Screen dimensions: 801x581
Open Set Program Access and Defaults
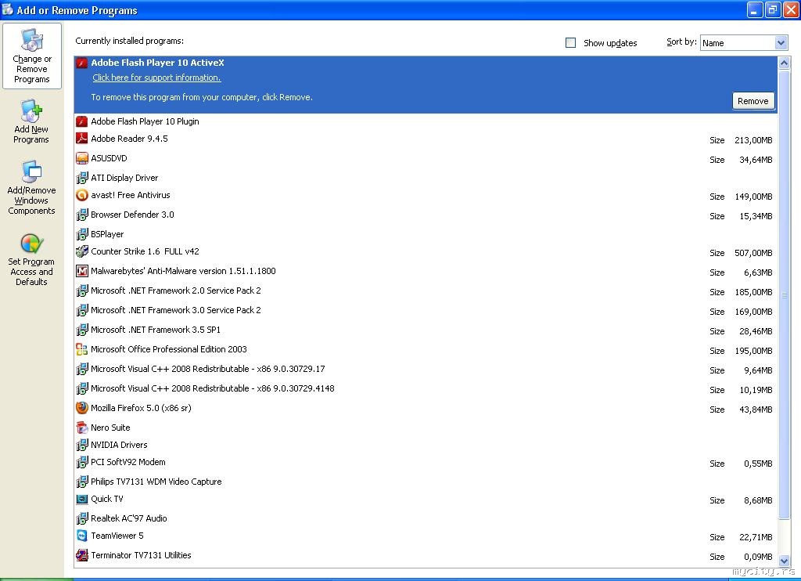click(x=31, y=260)
